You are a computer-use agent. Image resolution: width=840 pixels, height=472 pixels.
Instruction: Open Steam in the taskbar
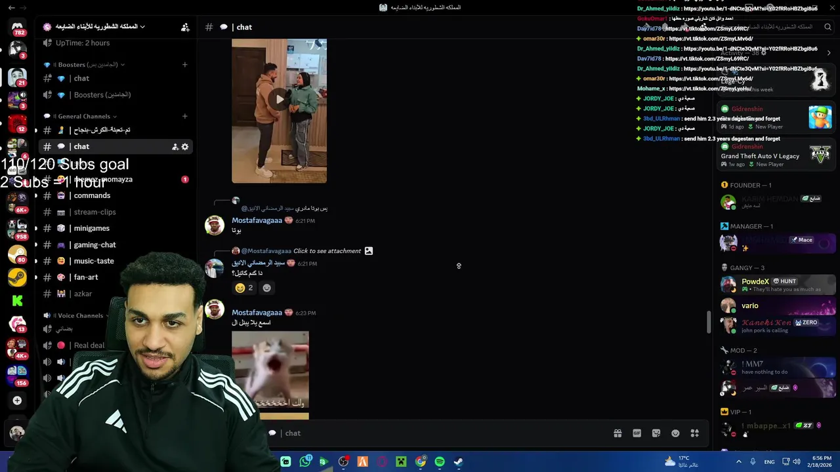[459, 462]
